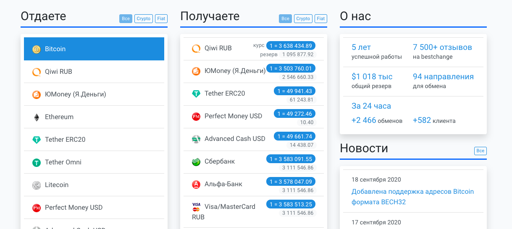Click the Tether ERC20 icon in Получаете list

(x=196, y=94)
